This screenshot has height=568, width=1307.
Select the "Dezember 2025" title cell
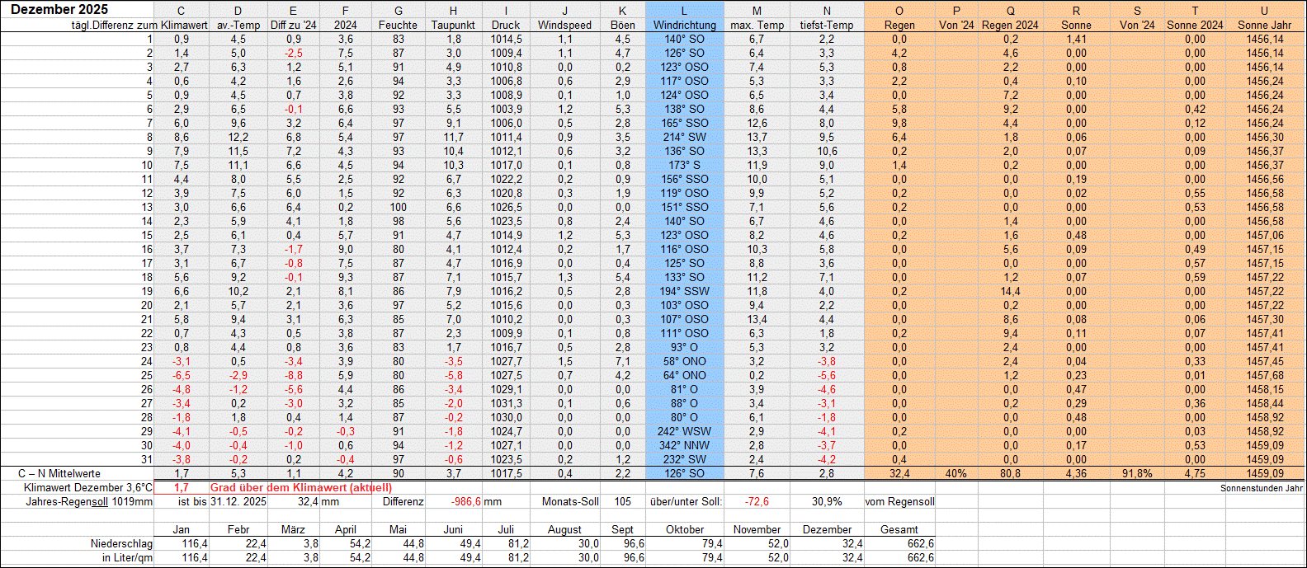59,10
